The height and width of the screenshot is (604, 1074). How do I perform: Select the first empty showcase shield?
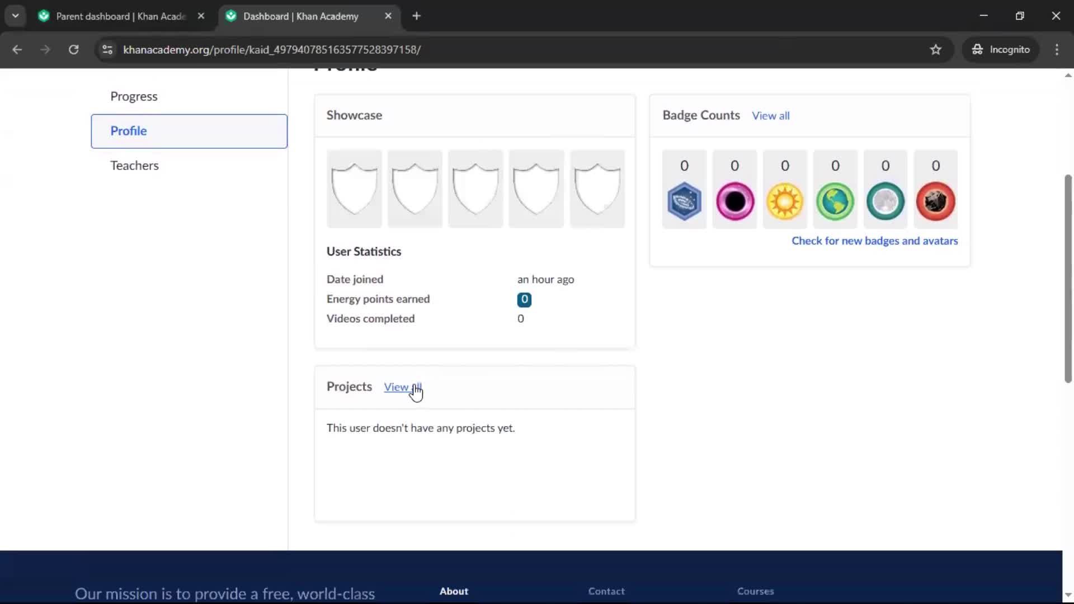[354, 189]
